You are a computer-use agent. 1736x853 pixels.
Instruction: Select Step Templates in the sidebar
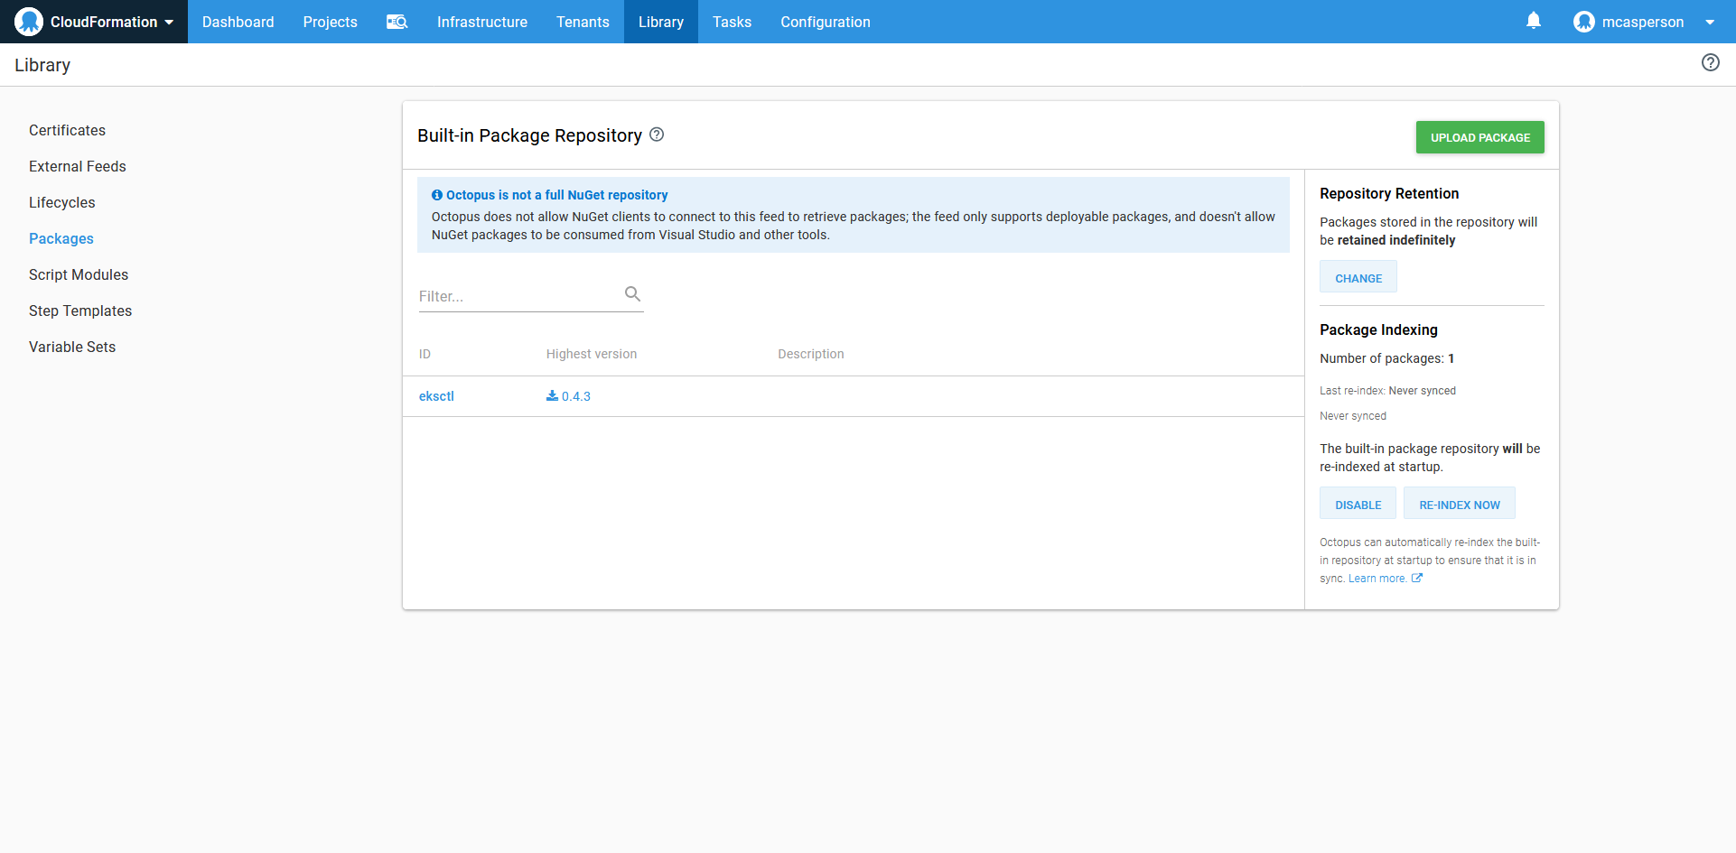coord(80,311)
